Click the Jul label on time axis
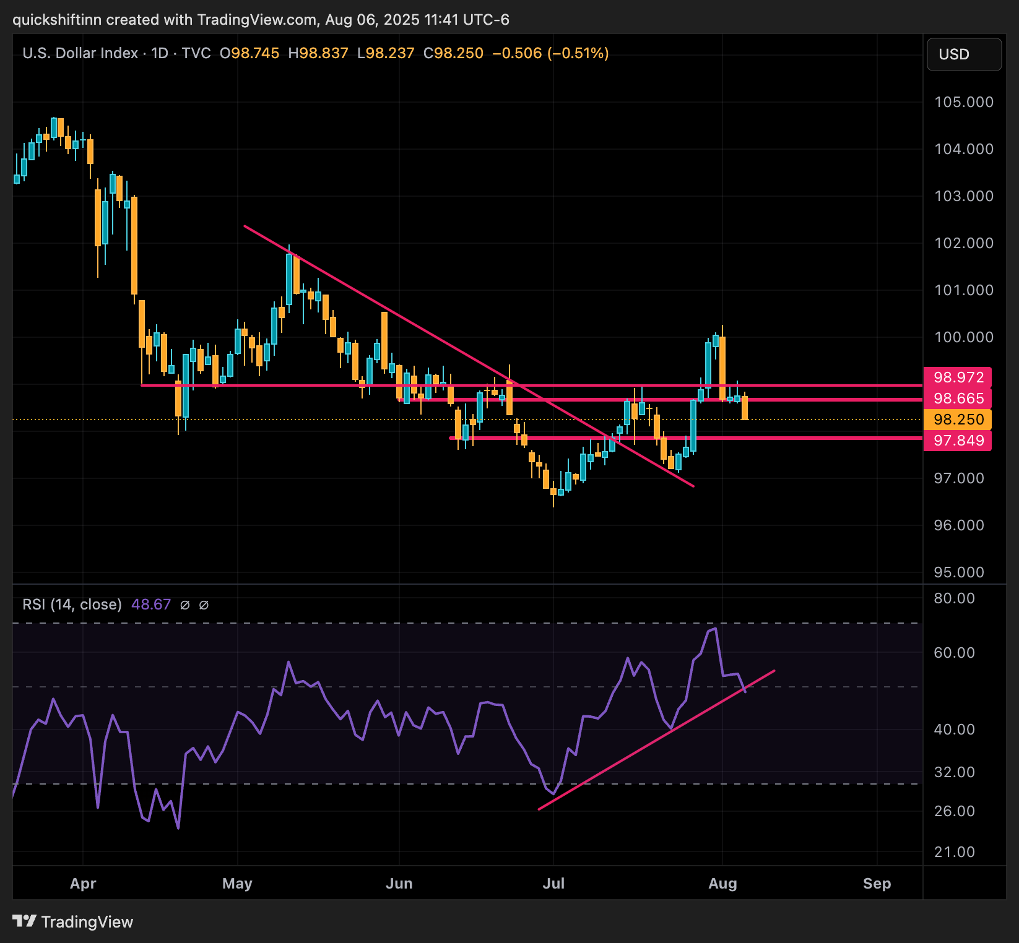The image size is (1019, 943). [553, 884]
